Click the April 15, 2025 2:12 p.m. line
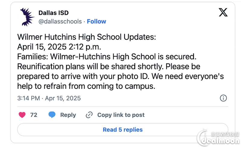Image resolution: width=241 pixels, height=147 pixels. click(59, 47)
